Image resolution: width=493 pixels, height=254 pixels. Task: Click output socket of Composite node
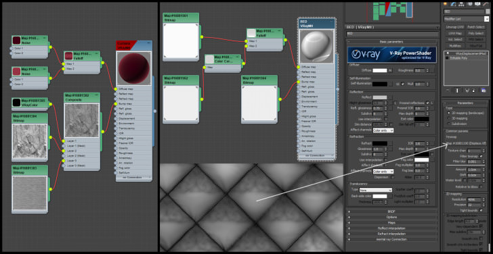(102, 132)
